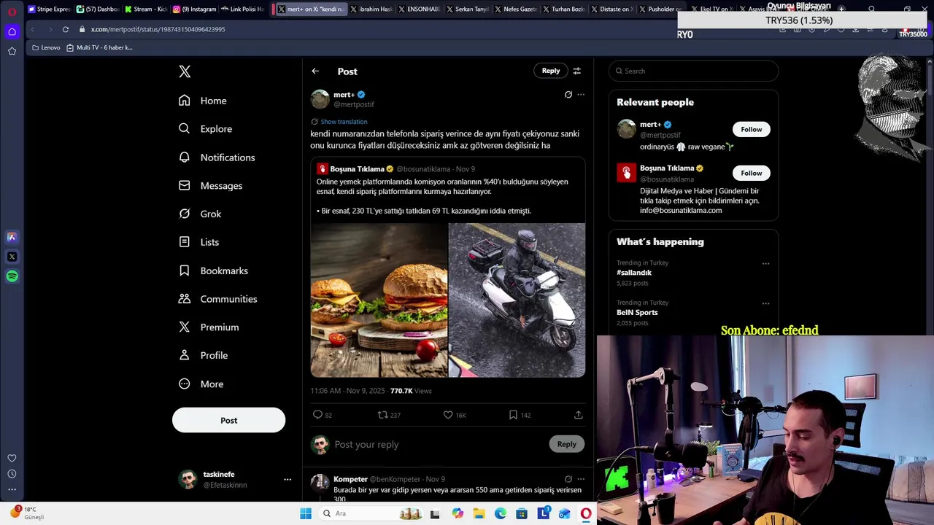Click the mert+ profile avatar on the post

click(320, 99)
